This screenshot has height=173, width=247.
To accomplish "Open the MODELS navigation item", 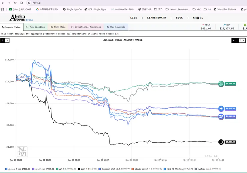I will click(198, 18).
